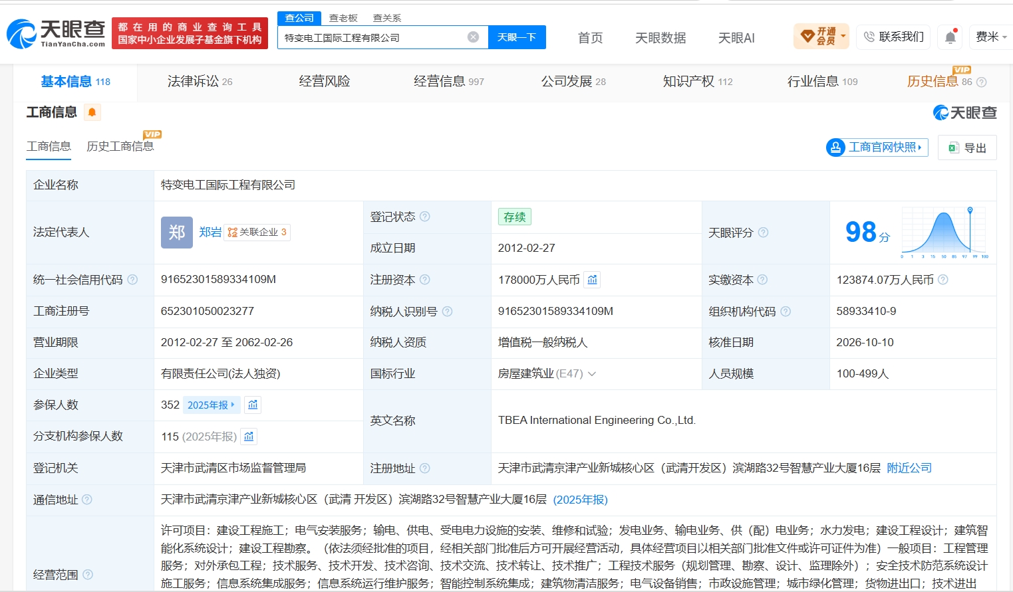Screen dimensions: 1013x592
Task: Click the legal representative avatar 郑
Action: 177,233
